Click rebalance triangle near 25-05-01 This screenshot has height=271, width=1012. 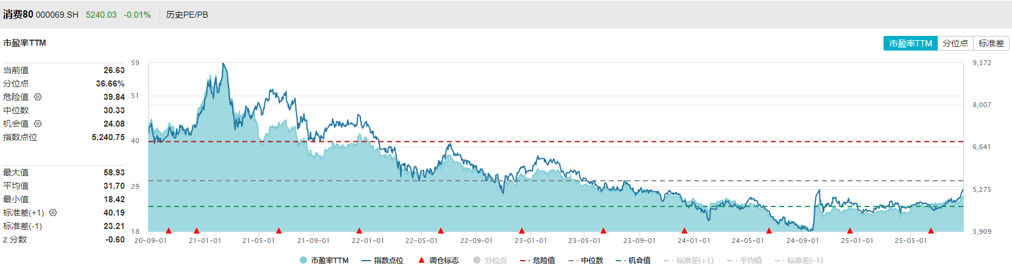click(x=931, y=231)
